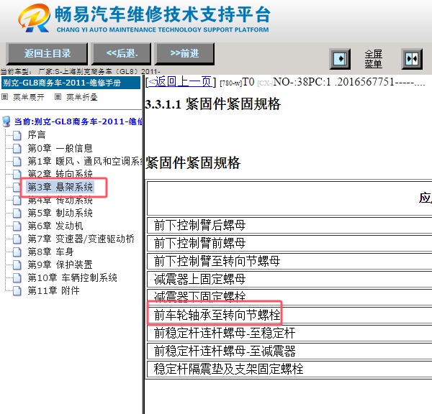Viewport: 432px width, 414px height.
Task: Select table row 前下控制臂后螺母
Action: (289, 225)
